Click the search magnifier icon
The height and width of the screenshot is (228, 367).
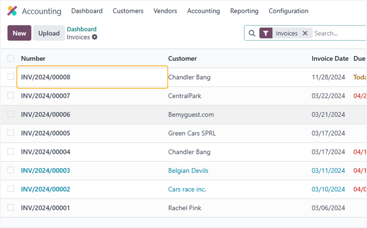tap(252, 33)
